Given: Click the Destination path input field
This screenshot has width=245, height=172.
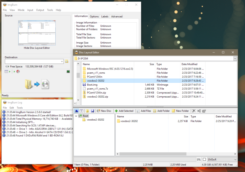Looking at the screenshot, I should tap(33, 61).
